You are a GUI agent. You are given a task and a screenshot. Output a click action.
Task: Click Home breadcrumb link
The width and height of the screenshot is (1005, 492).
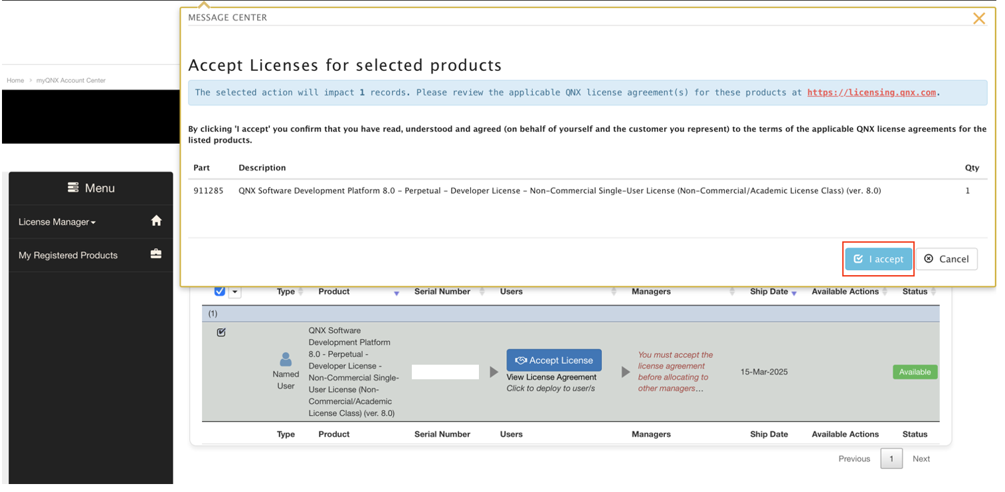tap(15, 80)
